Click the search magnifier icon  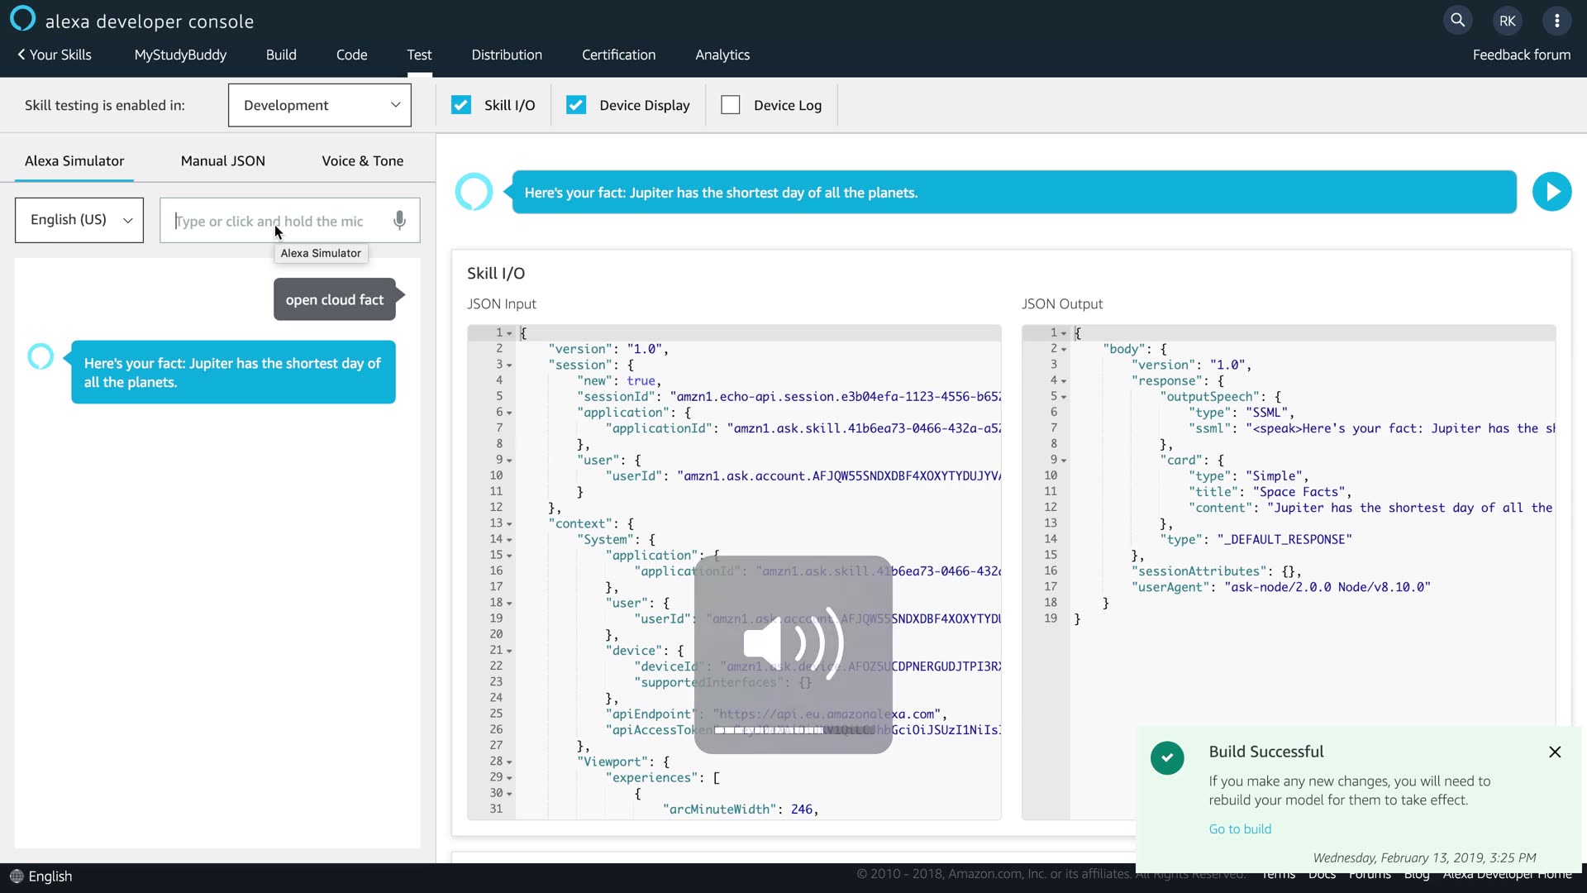click(1458, 21)
